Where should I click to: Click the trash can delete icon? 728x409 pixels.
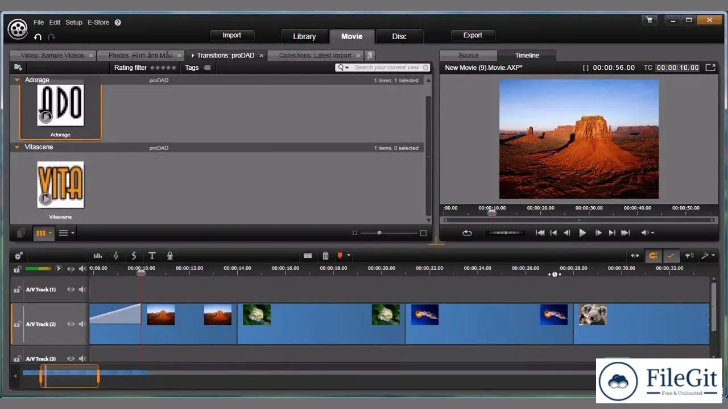[x=325, y=256]
